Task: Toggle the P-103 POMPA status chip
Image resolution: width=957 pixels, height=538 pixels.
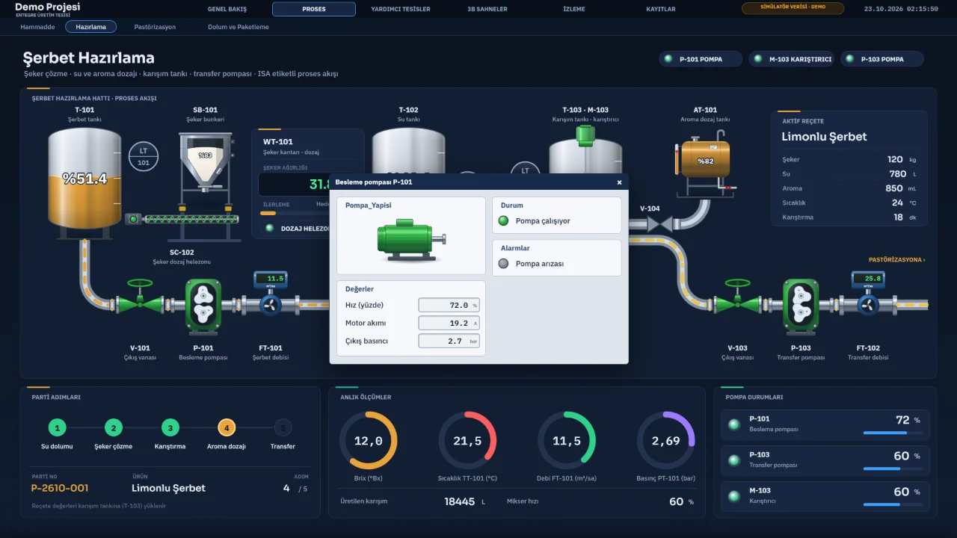Action: 882,59
